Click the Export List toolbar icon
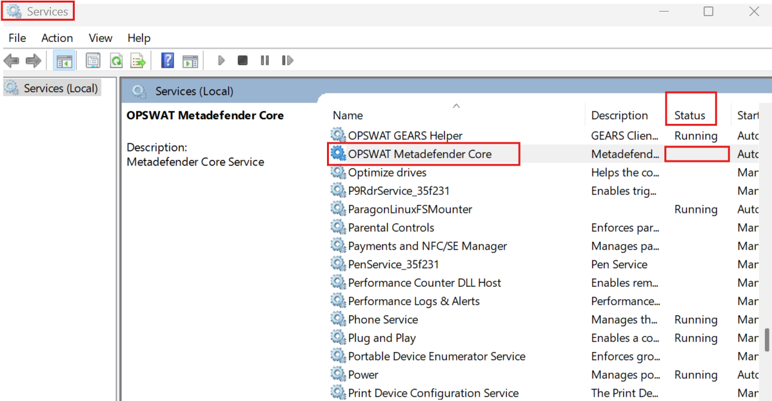Image resolution: width=772 pixels, height=401 pixels. (x=139, y=61)
